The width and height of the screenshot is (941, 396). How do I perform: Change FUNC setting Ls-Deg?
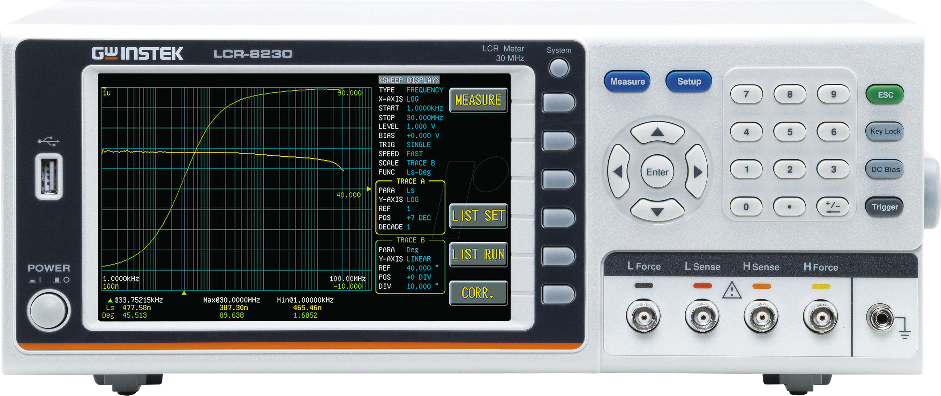(419, 172)
